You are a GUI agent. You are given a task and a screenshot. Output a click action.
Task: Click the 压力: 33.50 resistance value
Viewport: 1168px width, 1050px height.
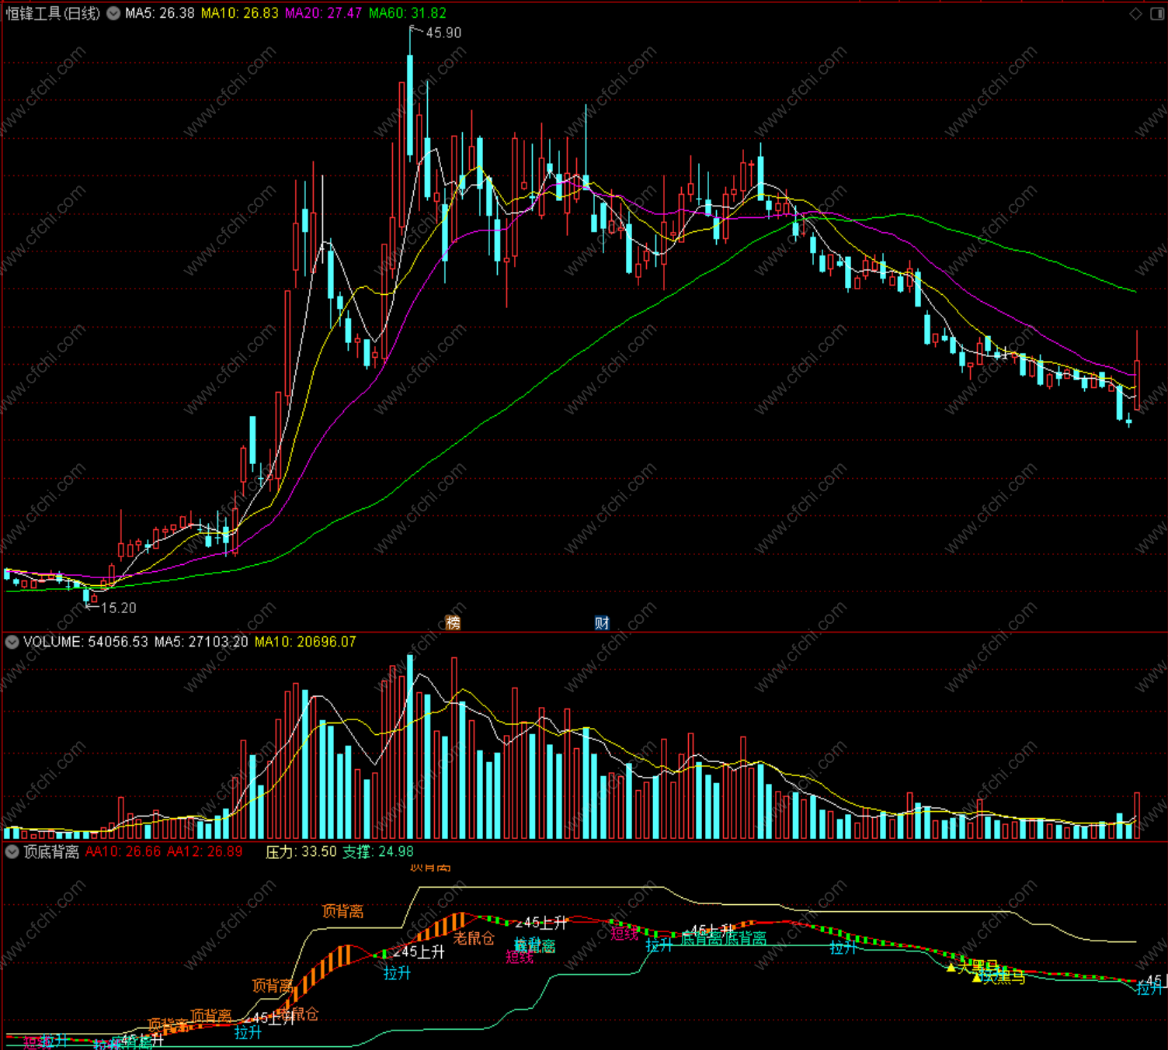pyautogui.click(x=301, y=851)
